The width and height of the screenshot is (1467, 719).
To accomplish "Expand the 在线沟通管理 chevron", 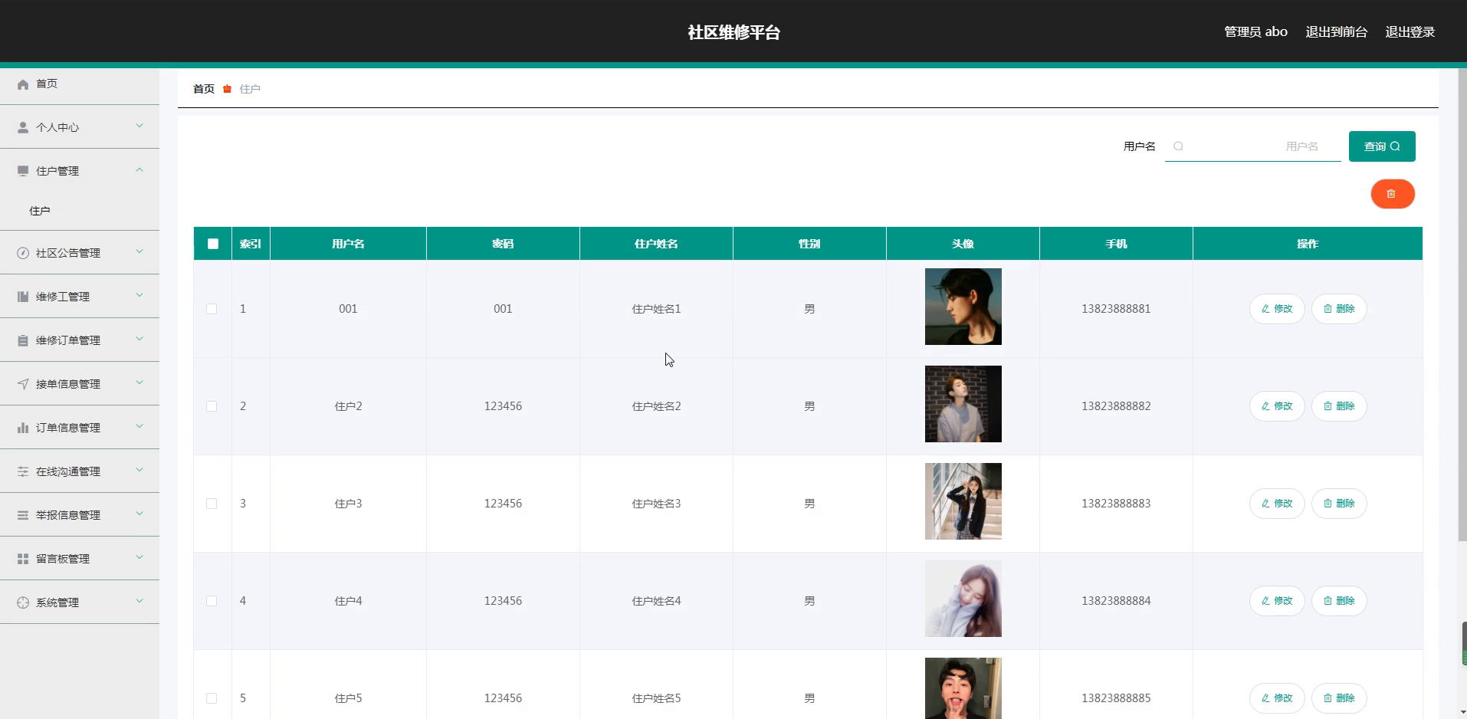I will [x=139, y=470].
